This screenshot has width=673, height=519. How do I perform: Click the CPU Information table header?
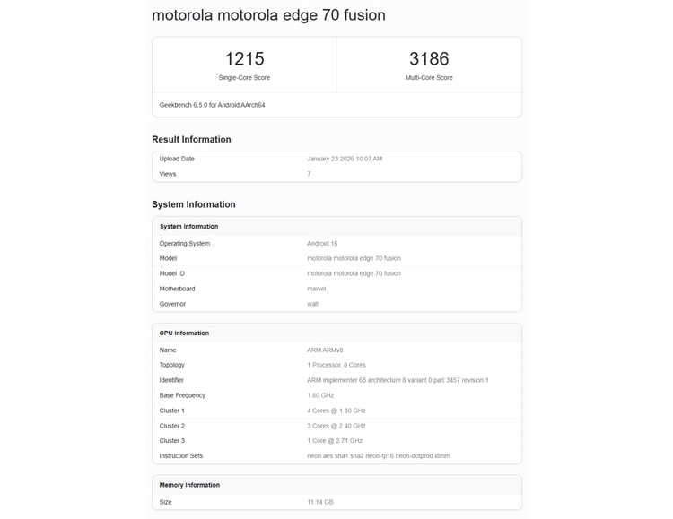(184, 333)
